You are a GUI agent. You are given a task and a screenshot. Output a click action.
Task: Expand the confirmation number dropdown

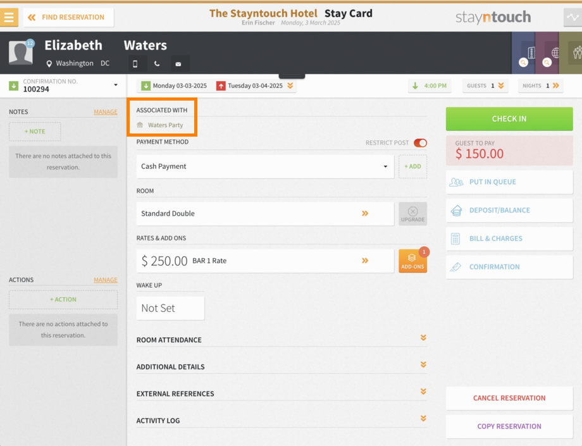click(116, 85)
